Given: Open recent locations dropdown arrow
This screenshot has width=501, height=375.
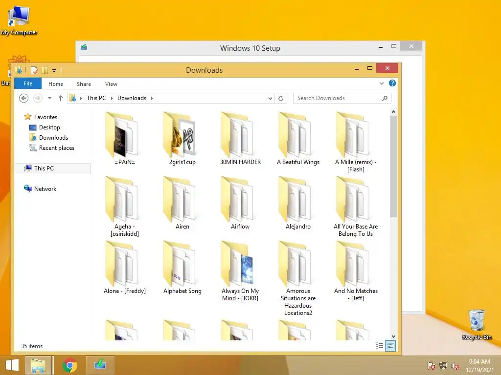Looking at the screenshot, I should coord(49,98).
